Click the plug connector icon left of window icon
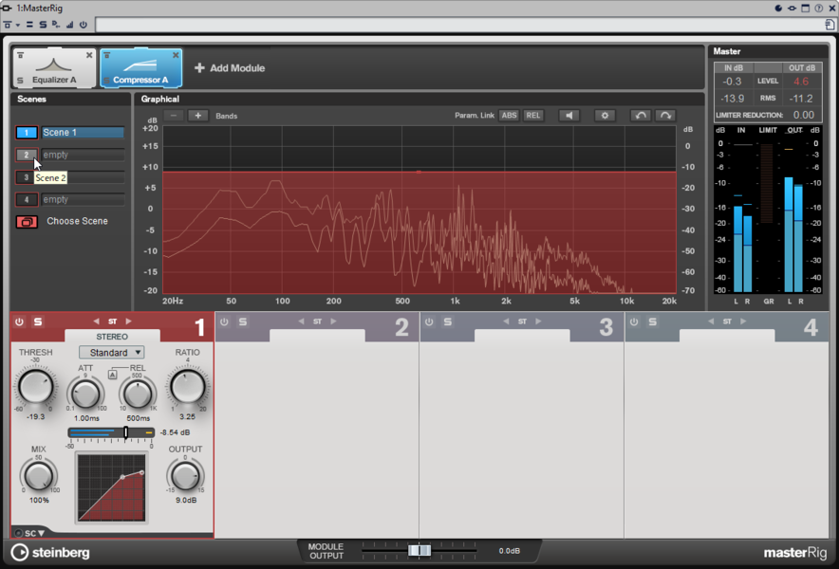This screenshot has height=569, width=839. point(792,8)
